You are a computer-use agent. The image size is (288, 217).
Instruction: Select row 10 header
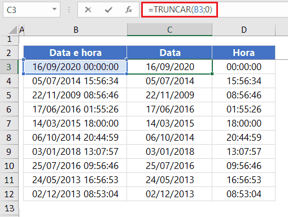coord(9,166)
